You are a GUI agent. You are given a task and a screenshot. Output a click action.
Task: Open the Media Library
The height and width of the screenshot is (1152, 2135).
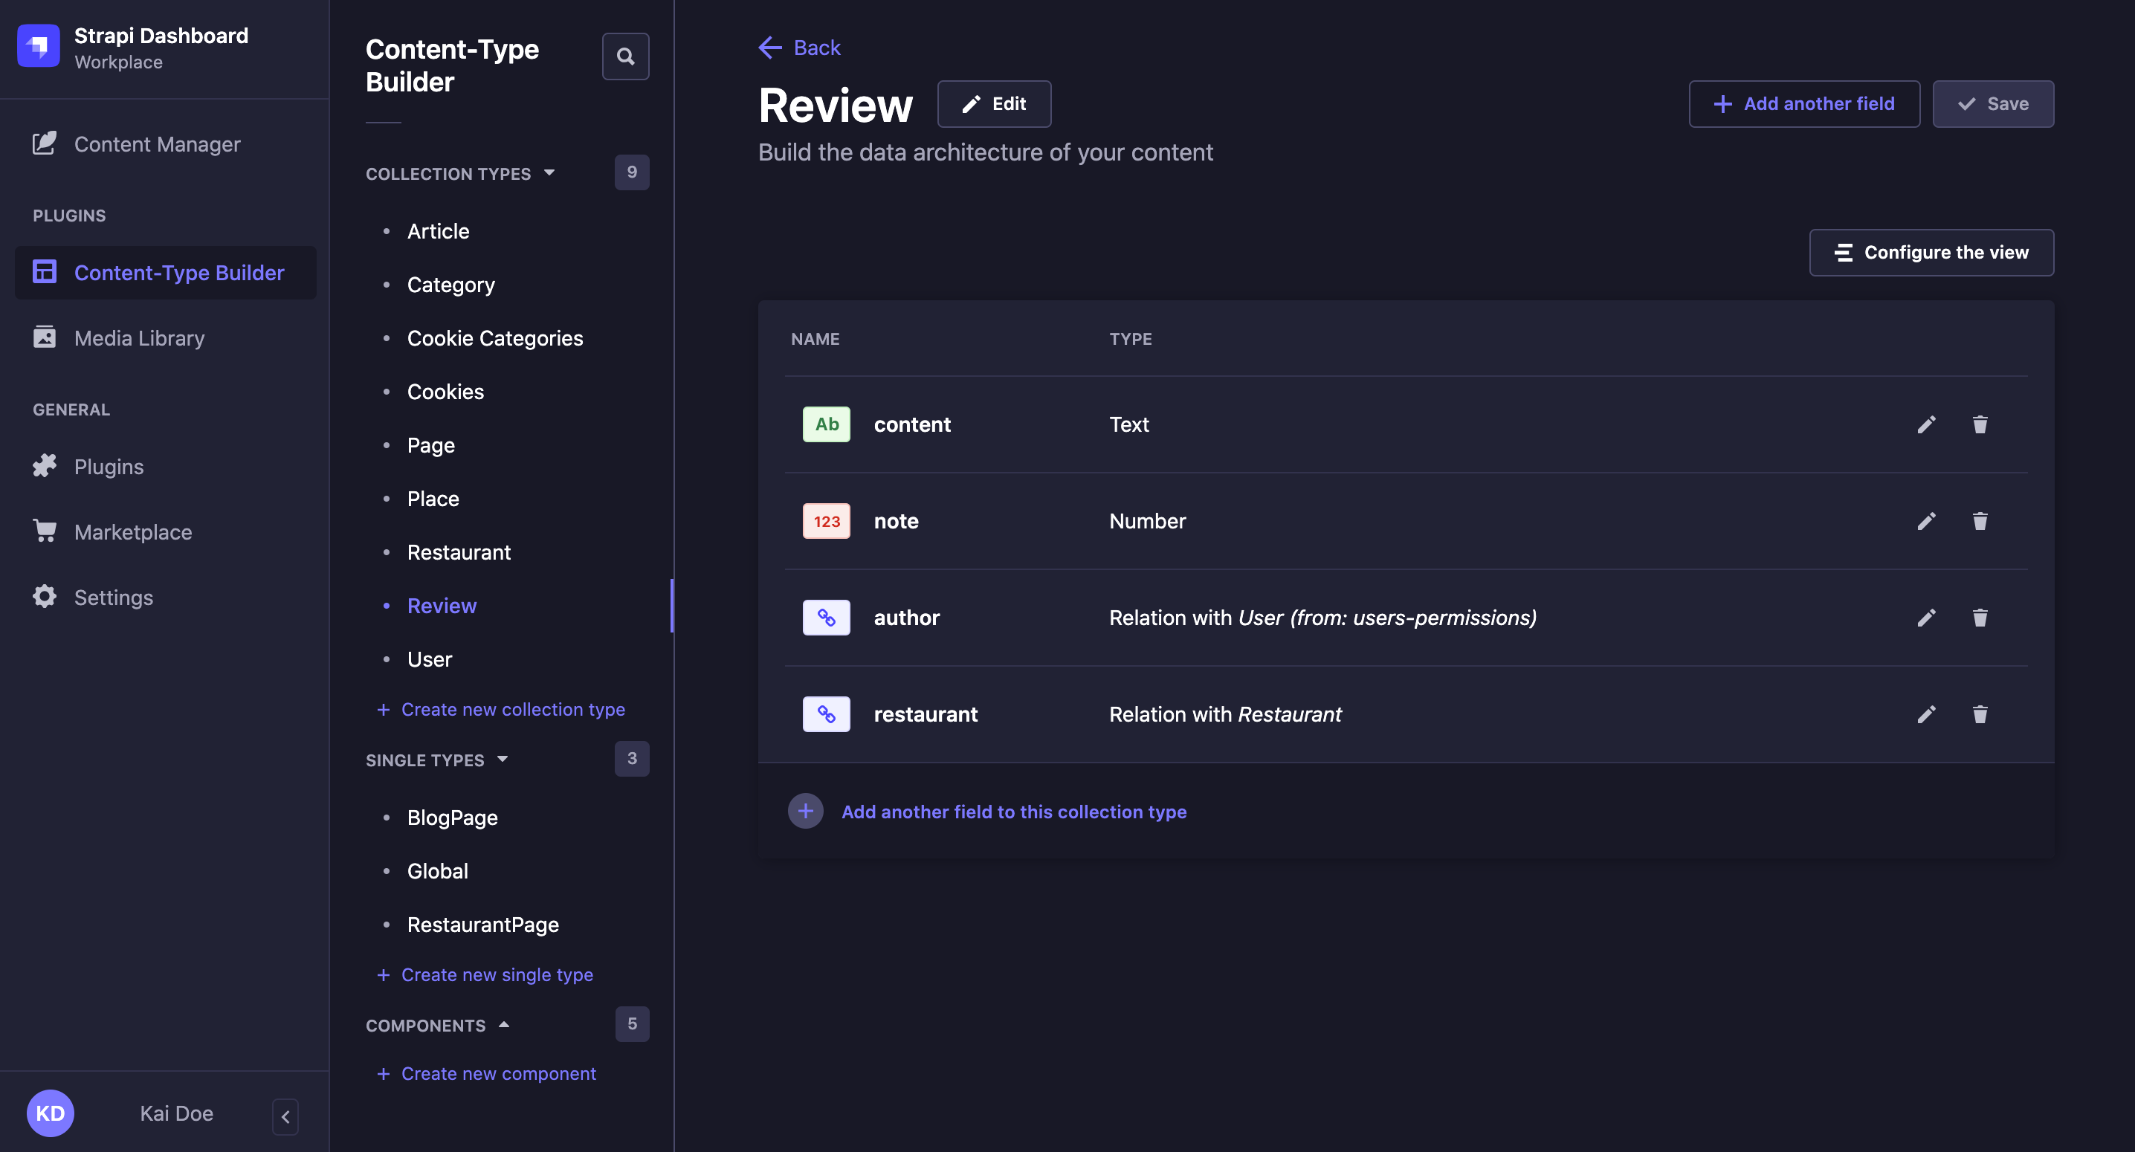(x=138, y=338)
